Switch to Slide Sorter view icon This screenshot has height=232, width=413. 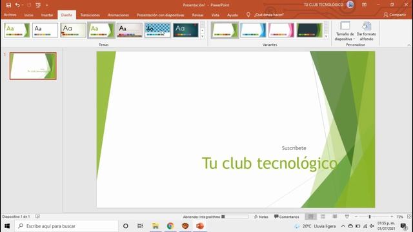coord(323,217)
